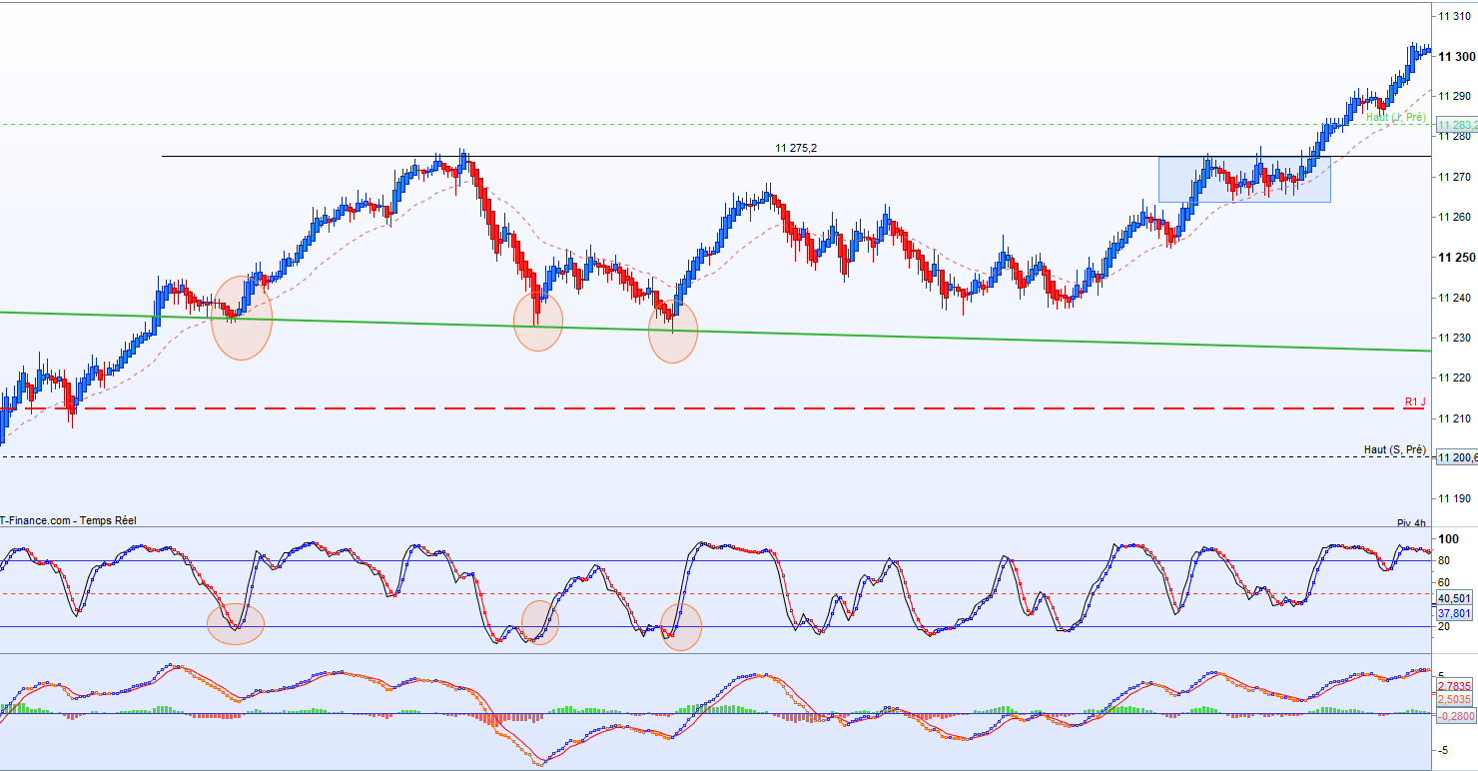The height and width of the screenshot is (771, 1478).
Task: Click the Haut (S, Pré) label
Action: coord(1395,450)
